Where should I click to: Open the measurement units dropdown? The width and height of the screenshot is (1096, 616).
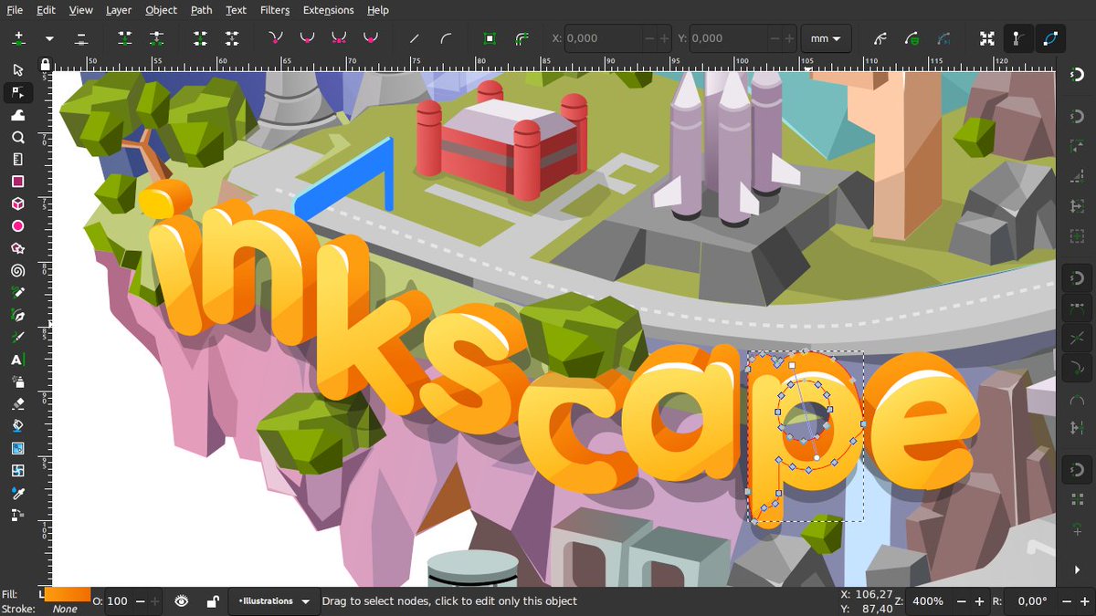click(x=826, y=38)
